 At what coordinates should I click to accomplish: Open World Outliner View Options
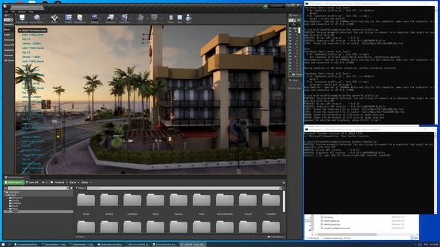tap(296, 75)
